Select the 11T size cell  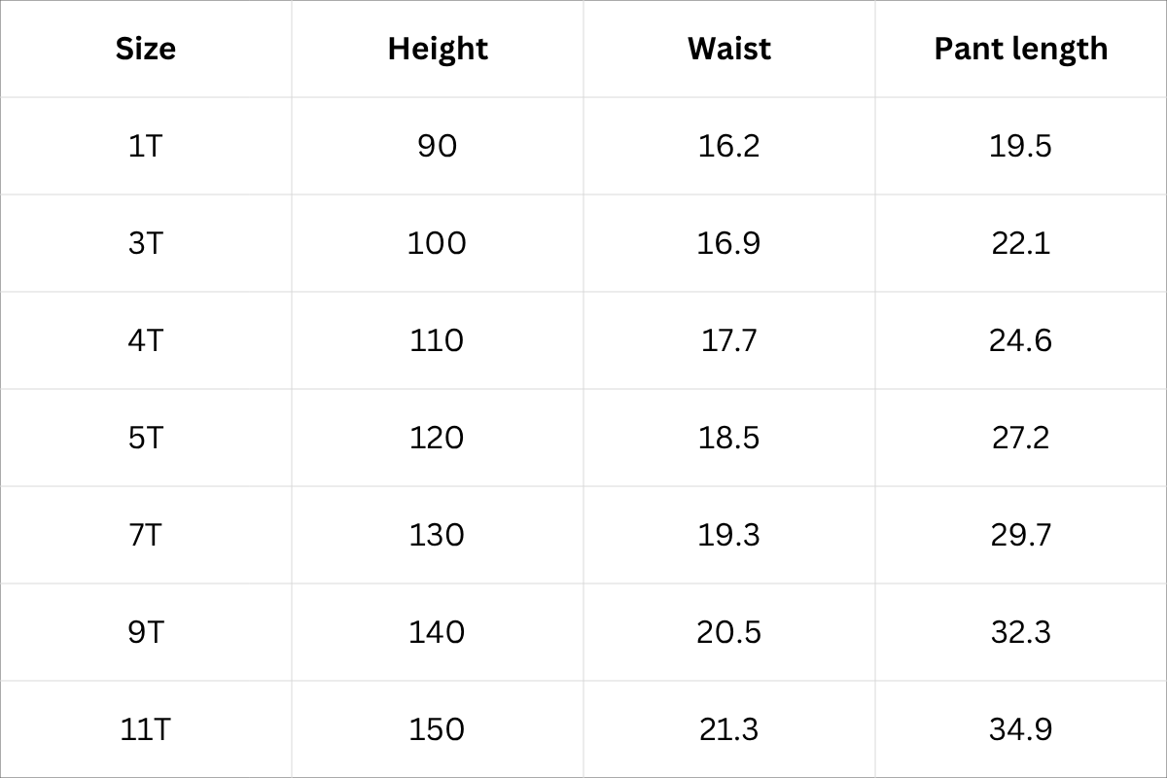point(146,729)
